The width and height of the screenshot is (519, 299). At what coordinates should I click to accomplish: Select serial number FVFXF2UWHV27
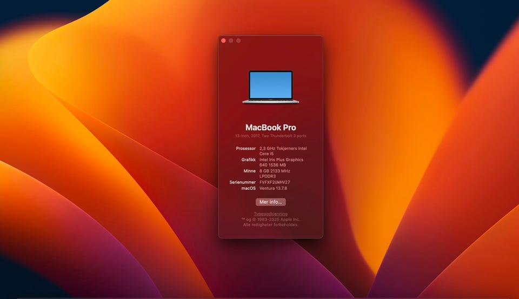[x=275, y=182]
